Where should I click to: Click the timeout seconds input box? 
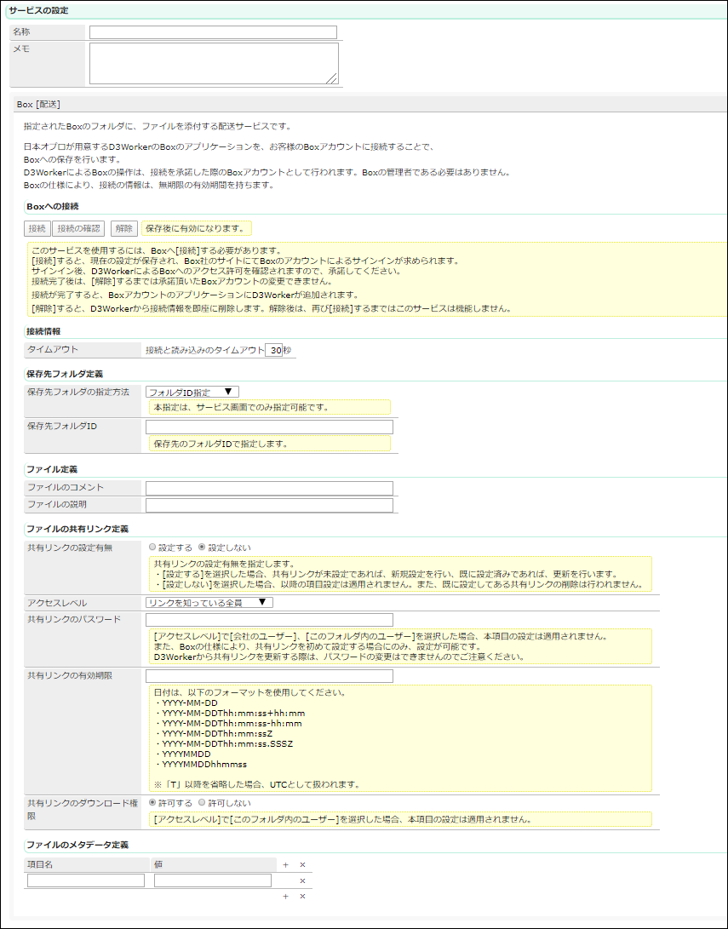(x=273, y=350)
